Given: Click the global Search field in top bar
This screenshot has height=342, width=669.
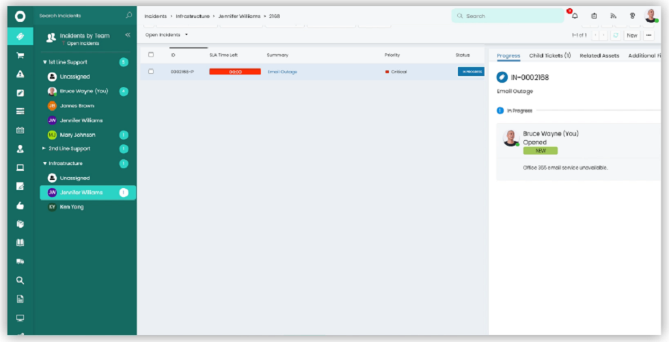Looking at the screenshot, I should [508, 16].
